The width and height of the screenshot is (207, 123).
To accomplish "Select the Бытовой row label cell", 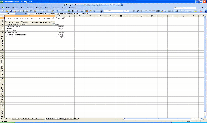I will pos(30,28).
